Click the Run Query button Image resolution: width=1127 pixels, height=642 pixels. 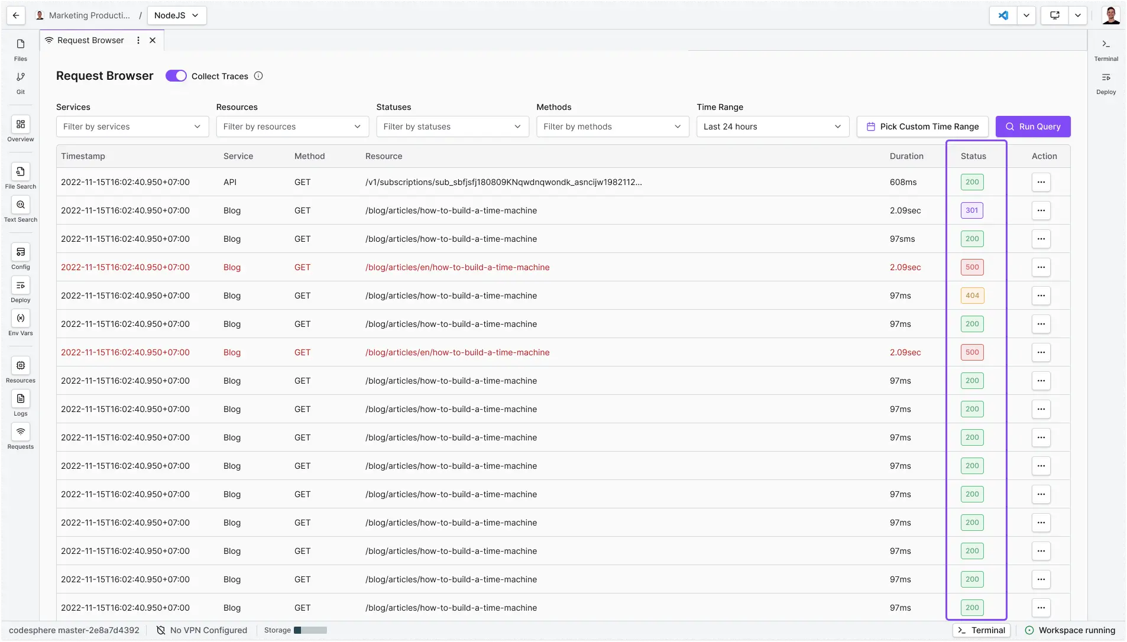1033,127
